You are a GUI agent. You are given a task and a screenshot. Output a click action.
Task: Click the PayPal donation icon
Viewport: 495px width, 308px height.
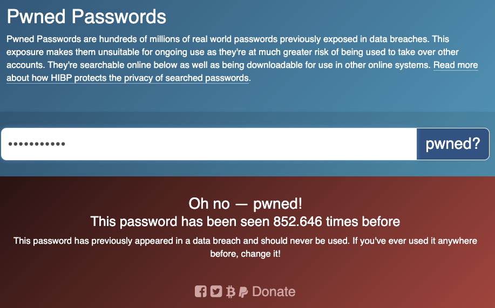coord(243,292)
